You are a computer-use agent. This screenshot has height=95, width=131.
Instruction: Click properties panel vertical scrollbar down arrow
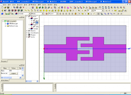23,75
